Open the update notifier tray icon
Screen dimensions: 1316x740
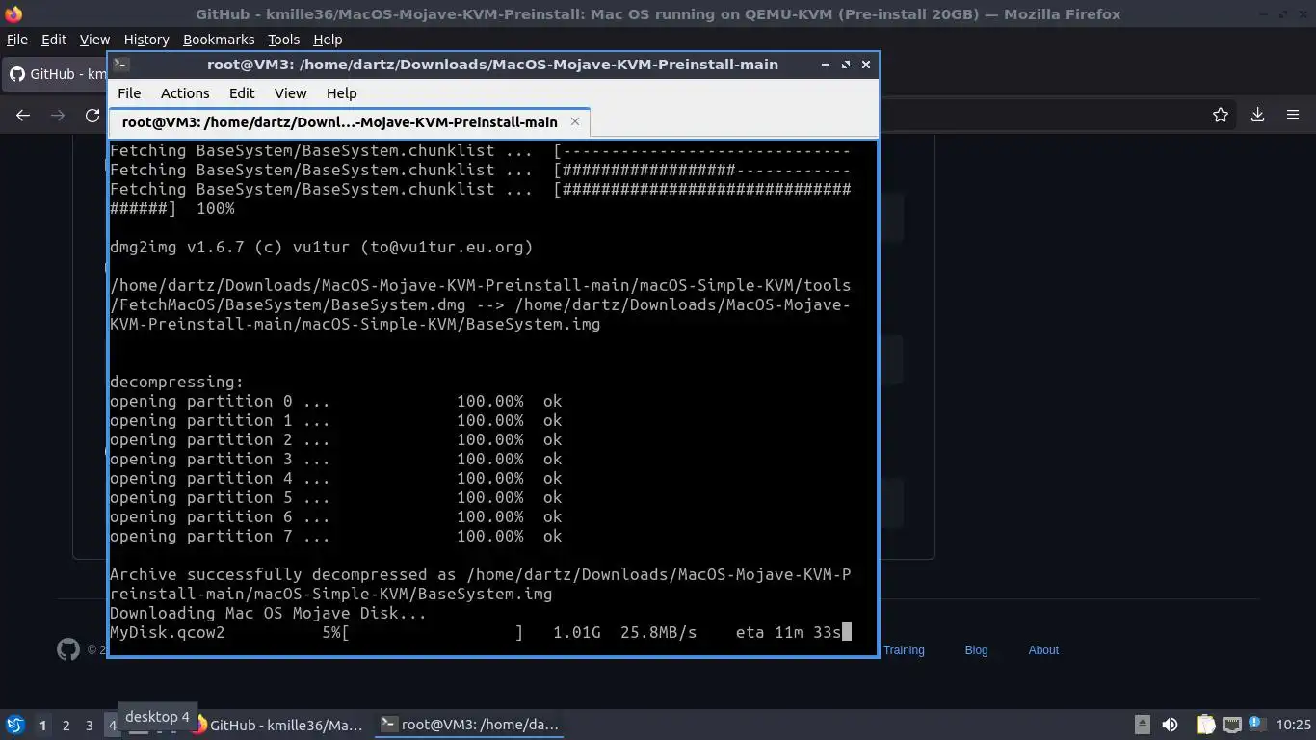coord(1255,725)
